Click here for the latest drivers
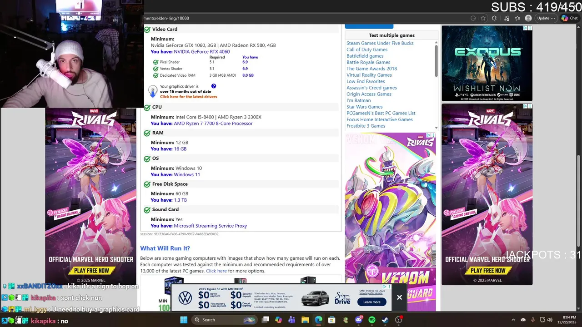Image resolution: width=582 pixels, height=327 pixels. (188, 97)
